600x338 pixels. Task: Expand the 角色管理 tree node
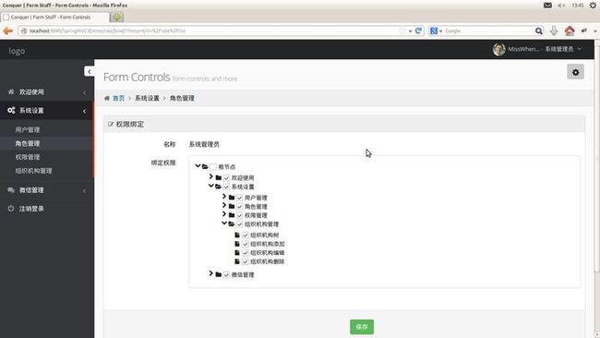click(x=224, y=205)
